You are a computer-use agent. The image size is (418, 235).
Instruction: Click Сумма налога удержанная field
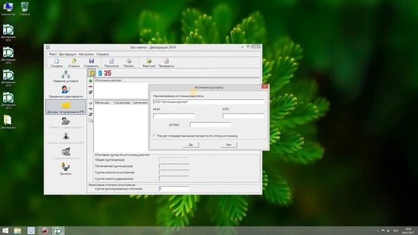[174, 178]
